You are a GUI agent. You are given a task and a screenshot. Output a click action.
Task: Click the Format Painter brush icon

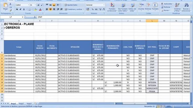pyautogui.click(x=11, y=10)
